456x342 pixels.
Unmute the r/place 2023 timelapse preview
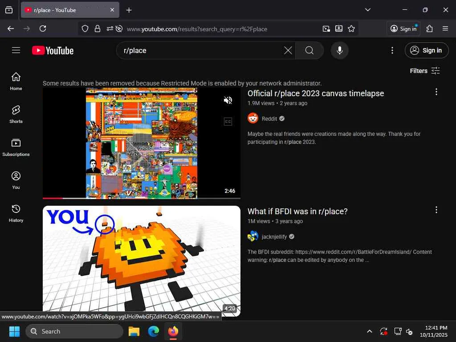point(228,100)
